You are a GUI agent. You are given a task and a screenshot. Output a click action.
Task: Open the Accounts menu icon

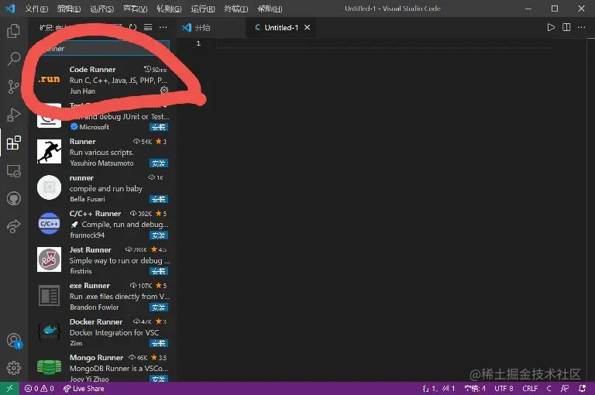pos(14,340)
